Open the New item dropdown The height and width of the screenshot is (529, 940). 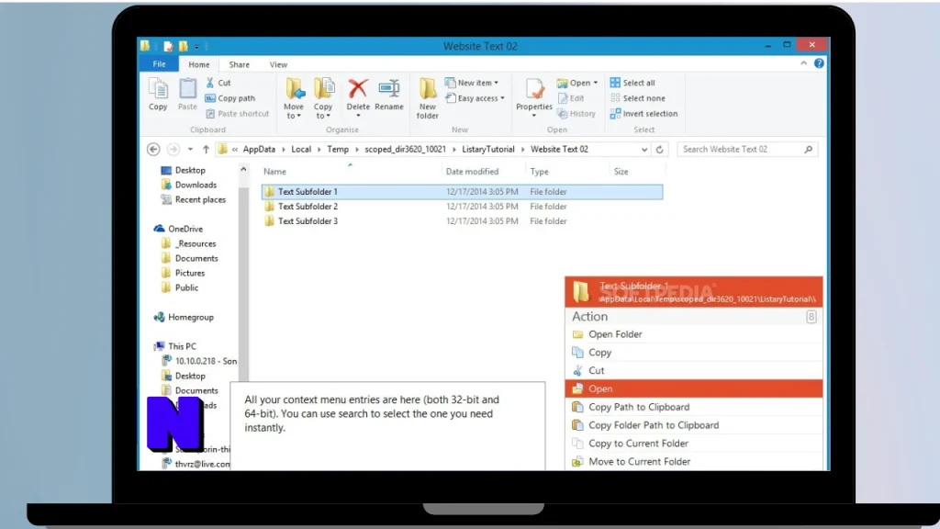click(472, 83)
